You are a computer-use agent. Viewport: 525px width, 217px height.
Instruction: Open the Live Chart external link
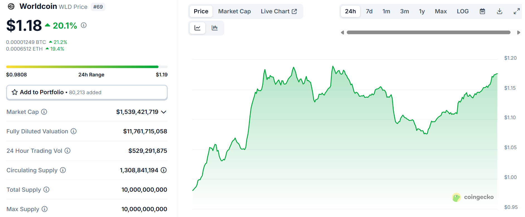point(279,11)
